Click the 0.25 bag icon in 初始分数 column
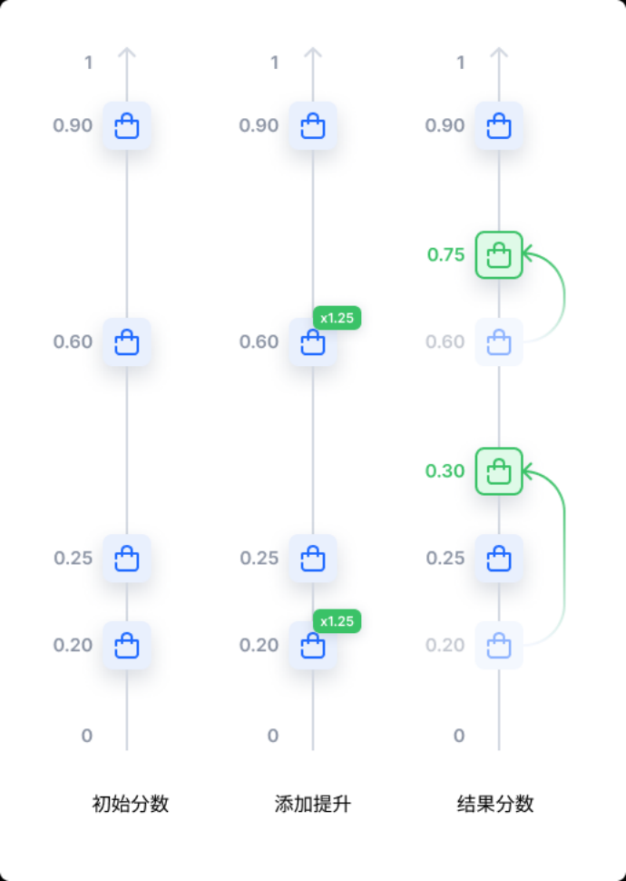 click(x=127, y=558)
